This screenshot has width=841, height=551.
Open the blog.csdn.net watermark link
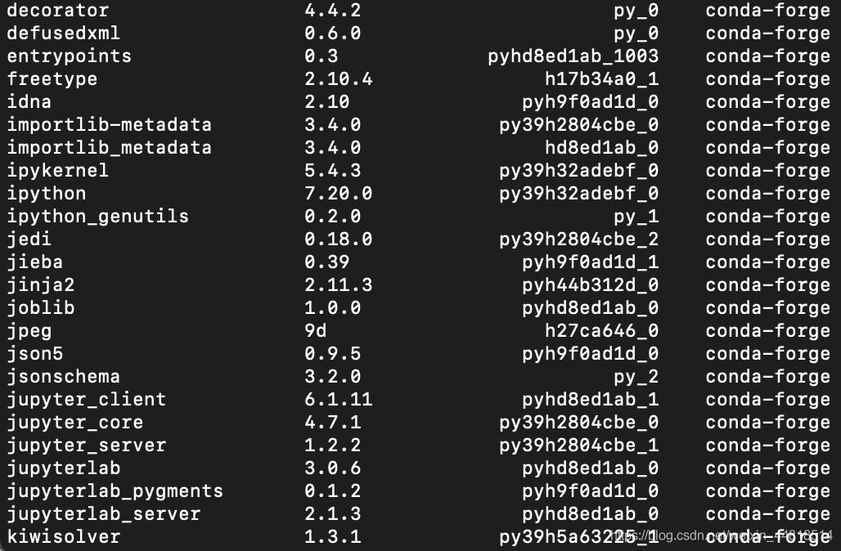(x=720, y=535)
